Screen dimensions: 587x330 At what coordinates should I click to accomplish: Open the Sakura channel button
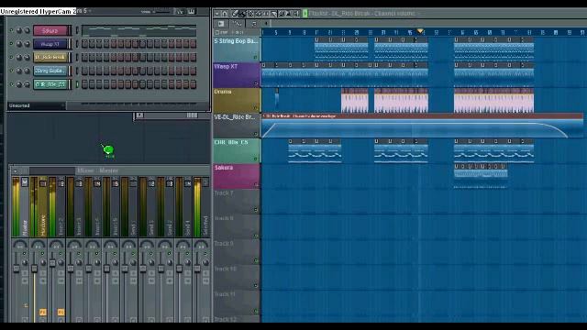coord(50,30)
